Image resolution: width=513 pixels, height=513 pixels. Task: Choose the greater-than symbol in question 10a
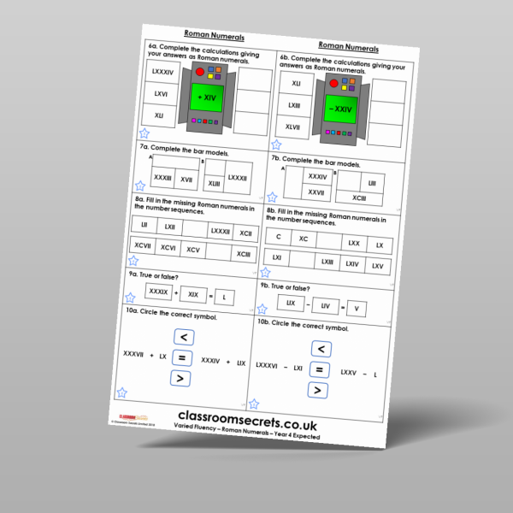coord(180,378)
